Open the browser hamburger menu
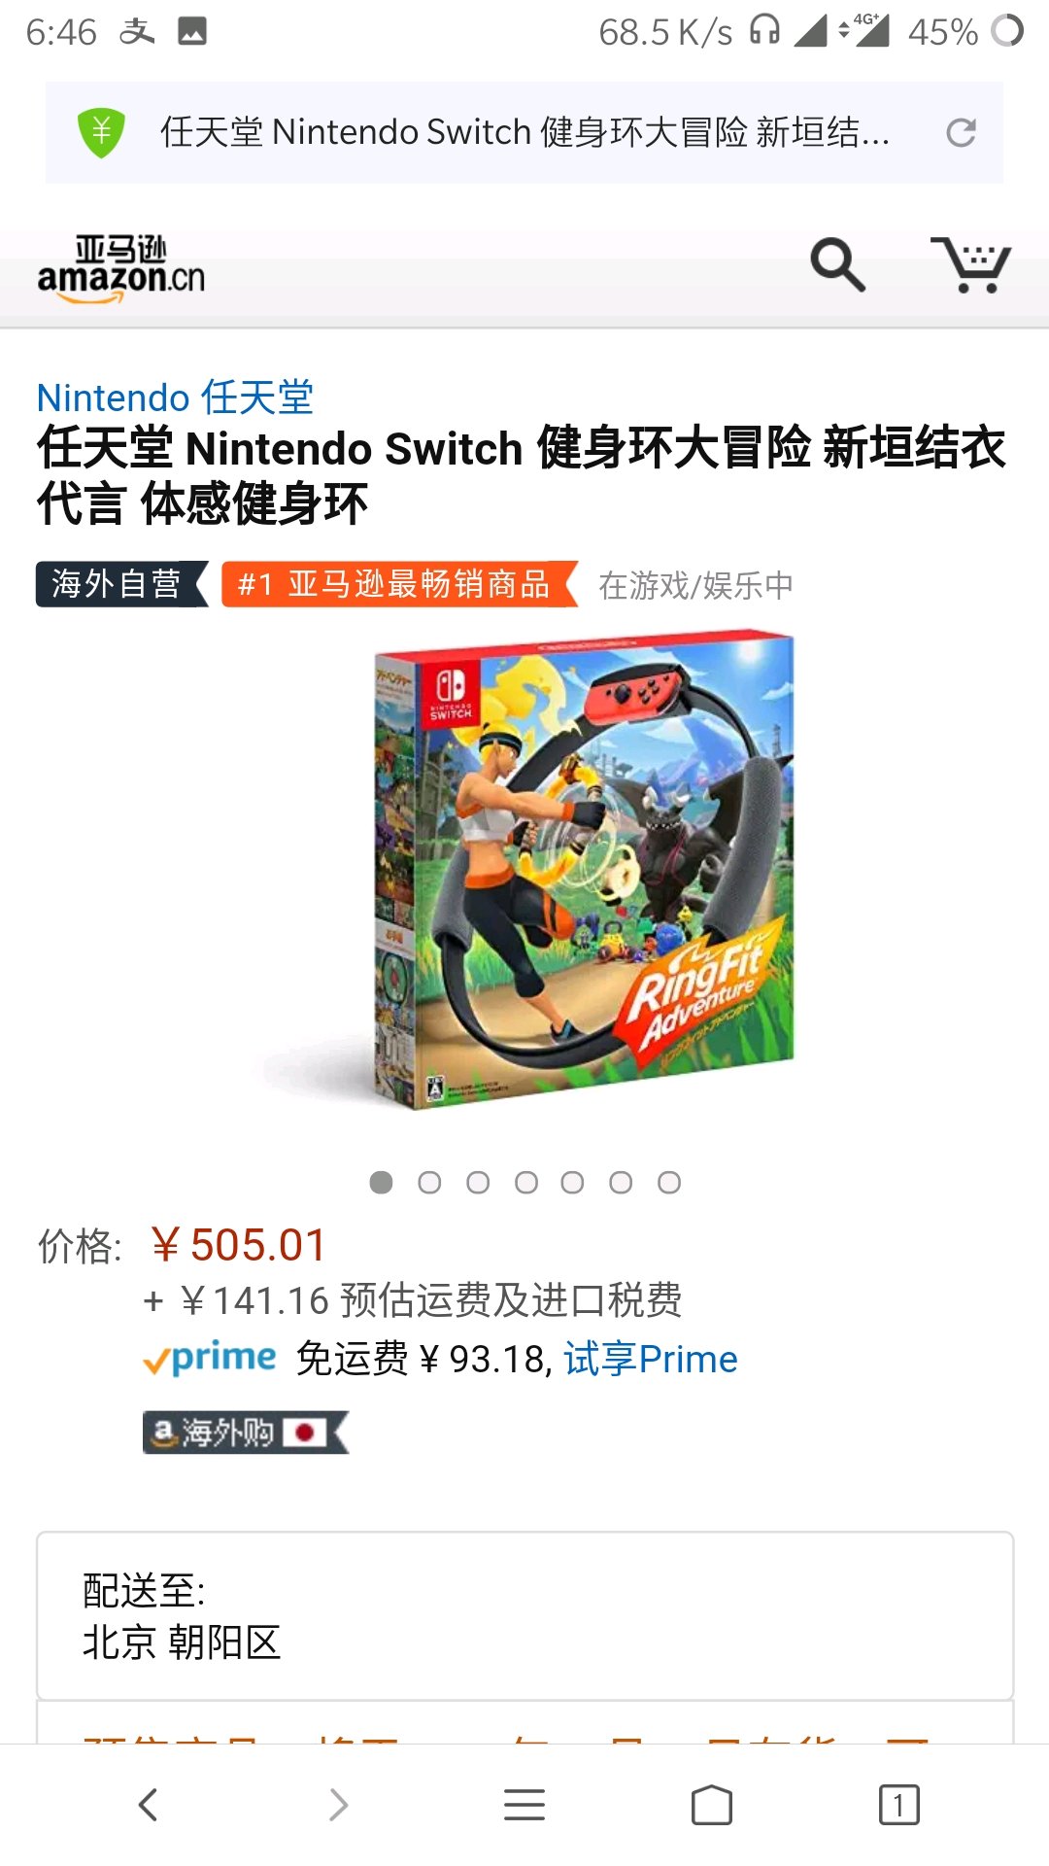 524,1805
